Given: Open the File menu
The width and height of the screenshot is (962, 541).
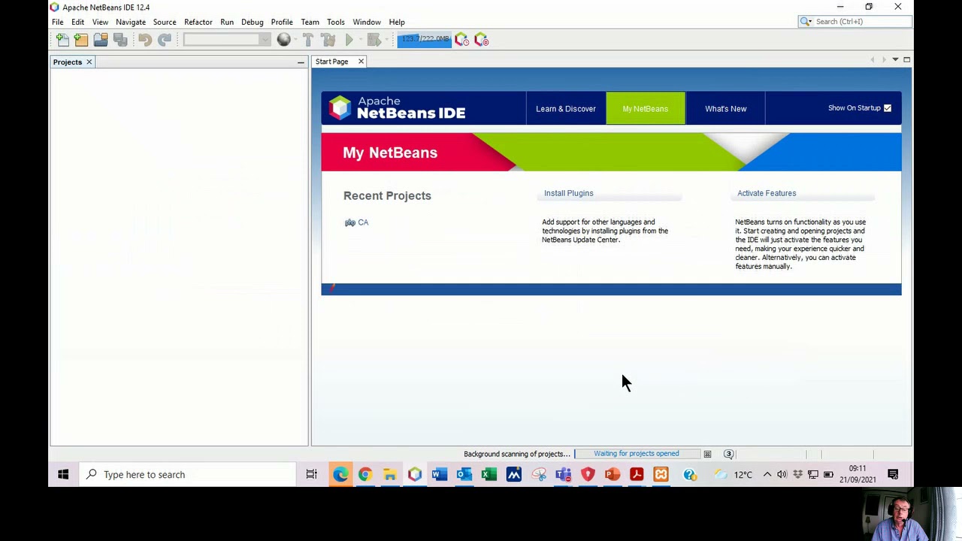Looking at the screenshot, I should point(57,22).
